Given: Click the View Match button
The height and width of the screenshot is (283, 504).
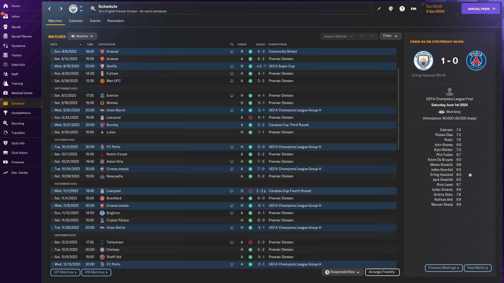Looking at the screenshot, I should pos(478,268).
